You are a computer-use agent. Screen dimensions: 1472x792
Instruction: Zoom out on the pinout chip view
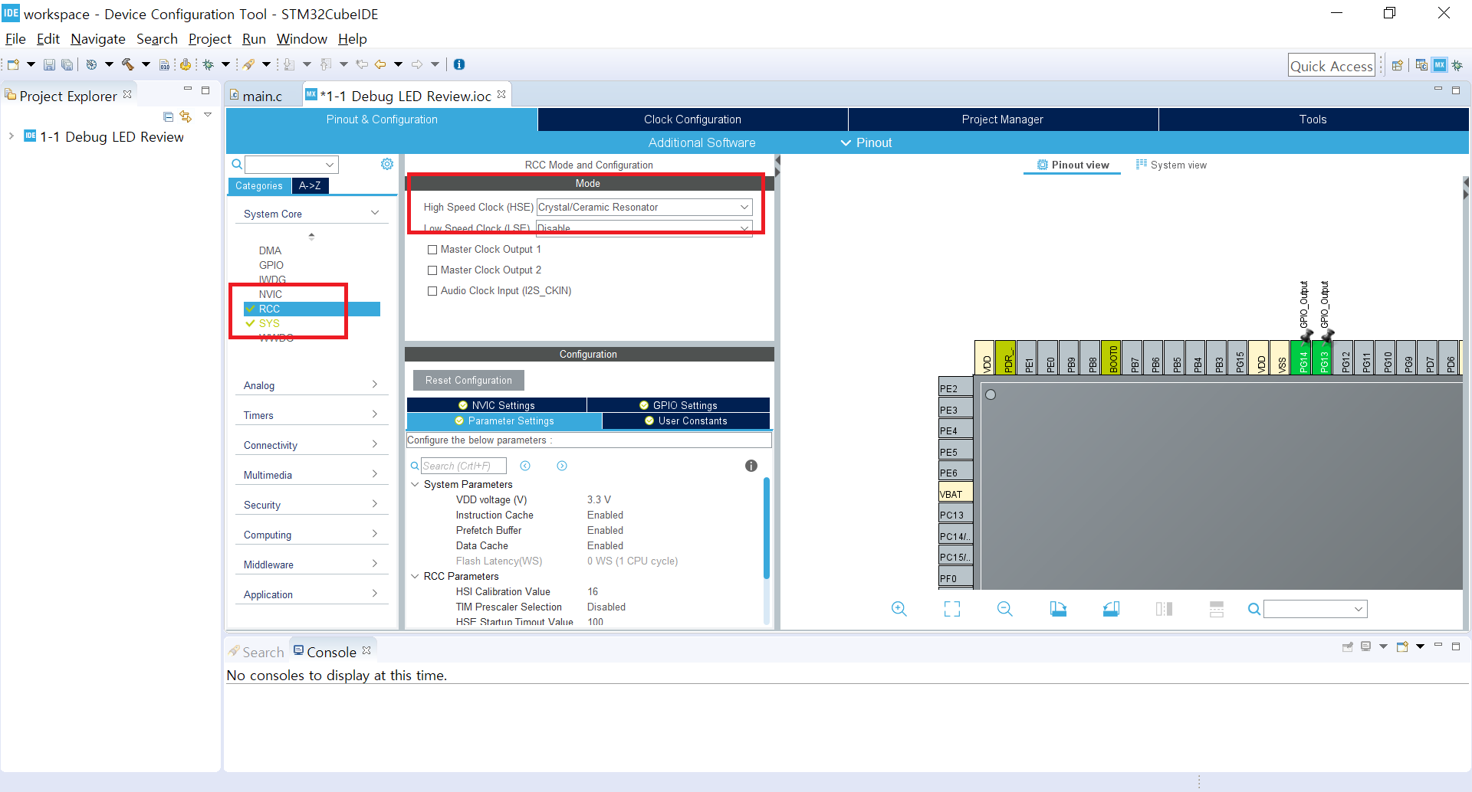[x=1005, y=609]
